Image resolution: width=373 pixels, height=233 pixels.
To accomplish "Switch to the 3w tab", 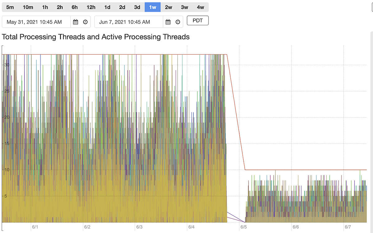I will (184, 7).
